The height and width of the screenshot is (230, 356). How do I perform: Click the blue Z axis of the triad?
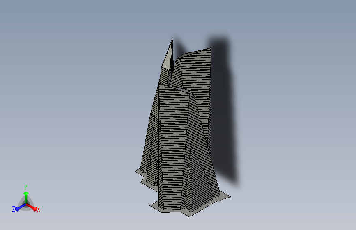pos(21,207)
